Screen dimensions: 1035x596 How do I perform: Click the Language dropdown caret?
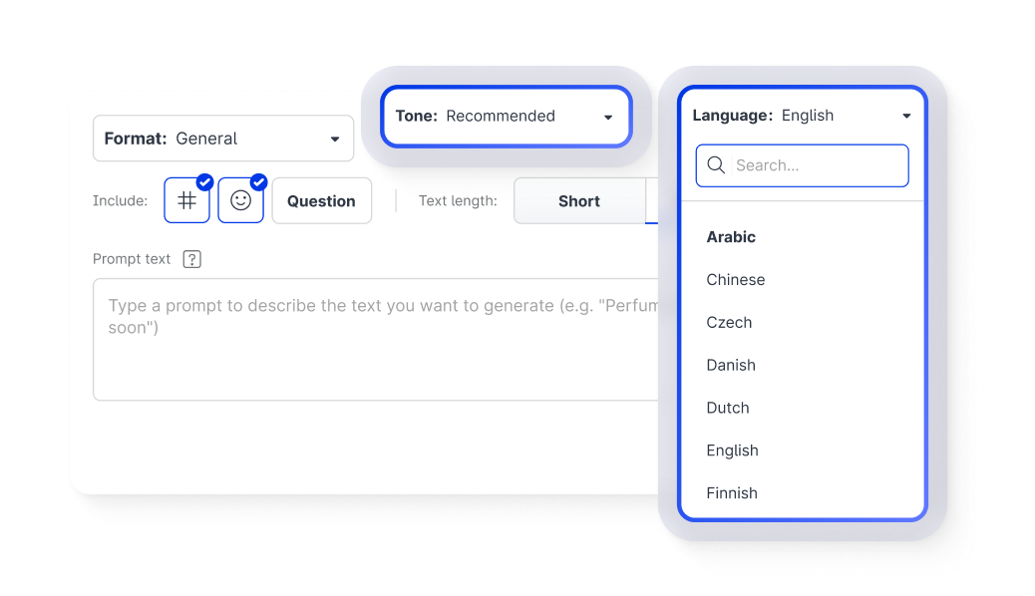point(906,116)
